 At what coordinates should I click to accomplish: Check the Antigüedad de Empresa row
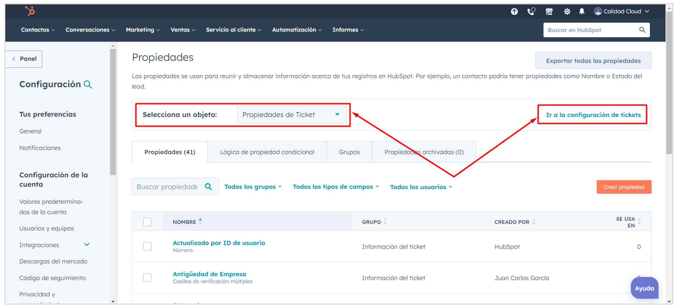[x=147, y=278]
